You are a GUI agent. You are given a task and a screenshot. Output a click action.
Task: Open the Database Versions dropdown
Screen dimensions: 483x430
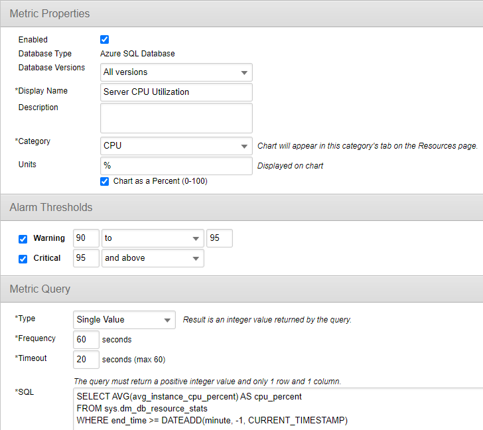(x=176, y=72)
